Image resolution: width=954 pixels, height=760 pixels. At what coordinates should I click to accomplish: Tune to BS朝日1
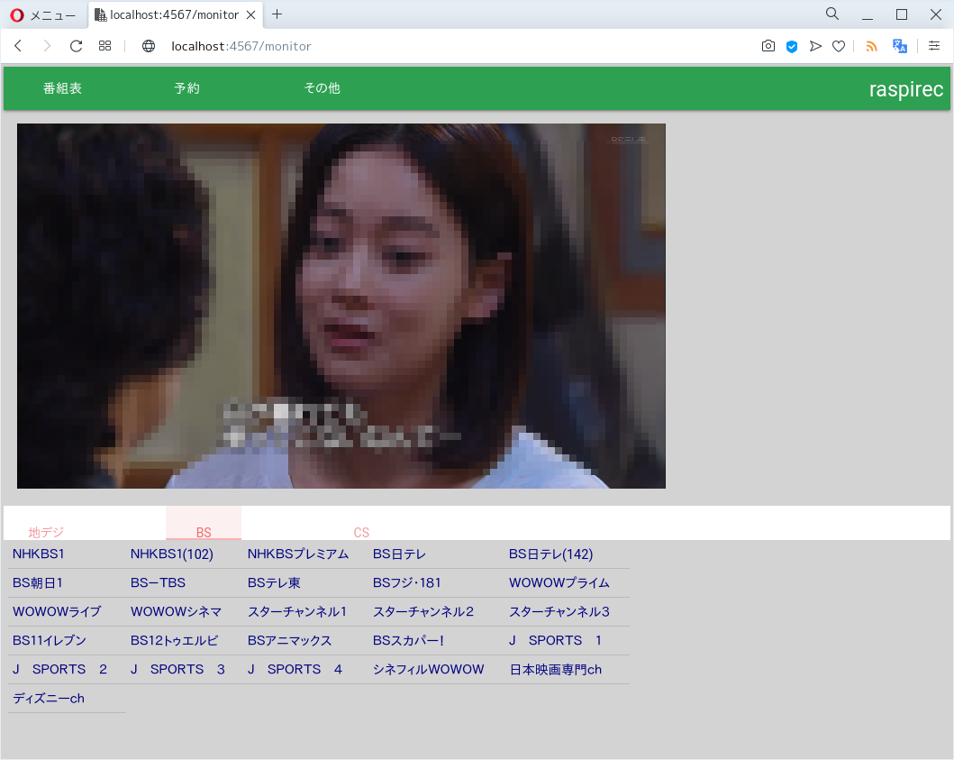point(38,582)
